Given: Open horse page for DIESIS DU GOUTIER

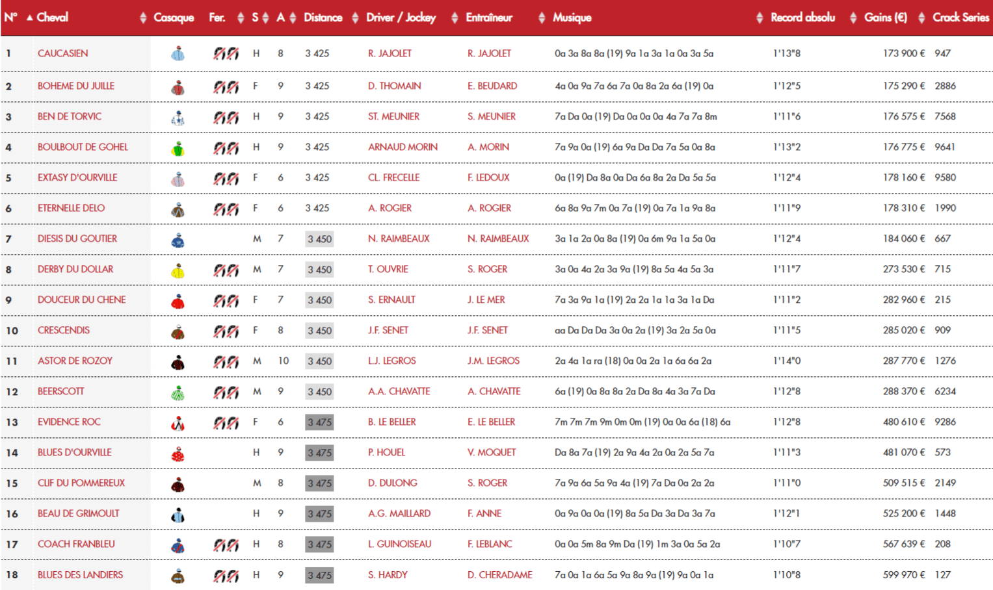Looking at the screenshot, I should click(77, 238).
